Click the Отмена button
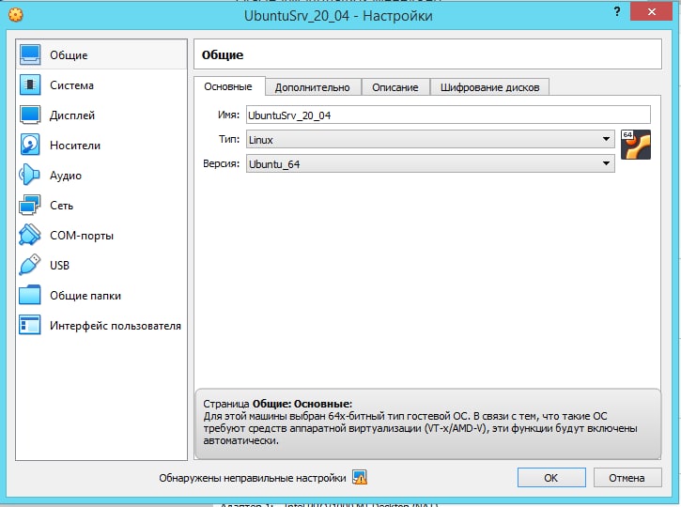The height and width of the screenshot is (507, 681). 627,478
